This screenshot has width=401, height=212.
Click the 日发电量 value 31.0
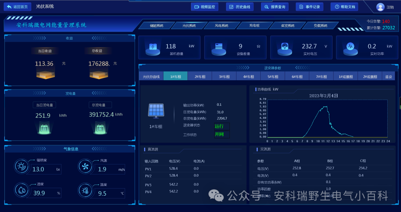(x=220, y=112)
